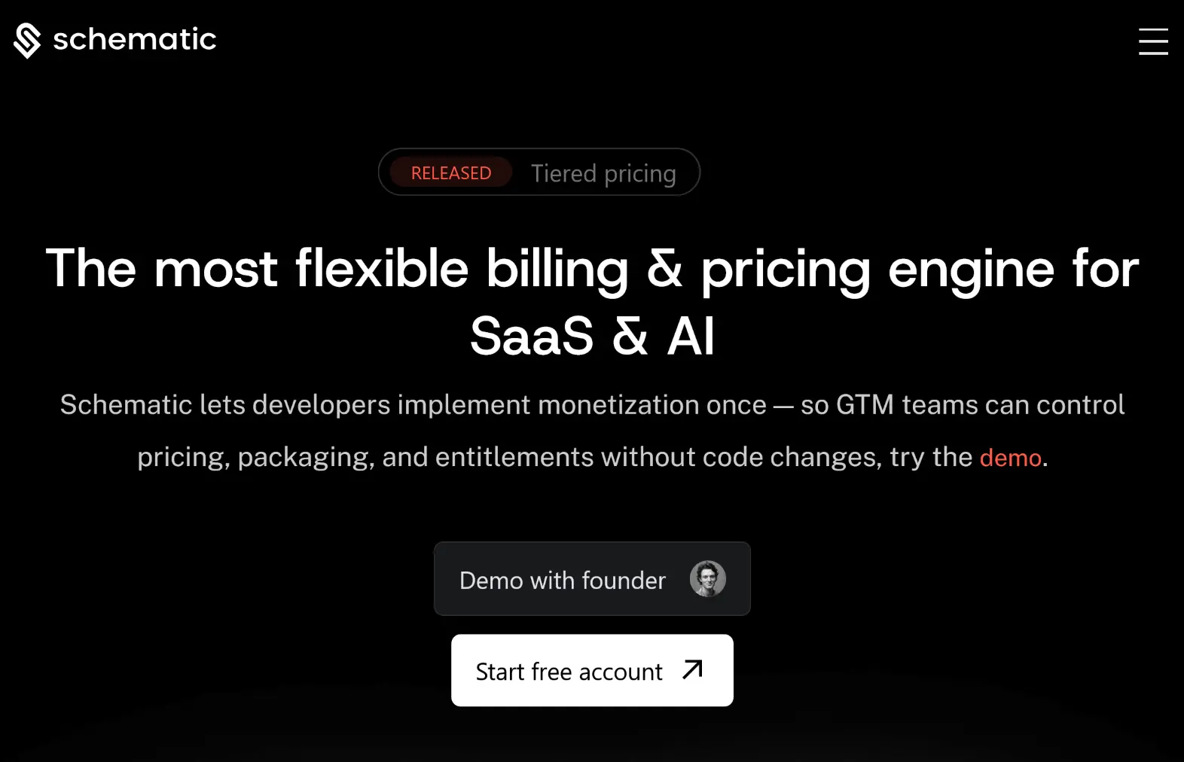Click the founder's avatar photo
This screenshot has width=1184, height=762.
tap(707, 579)
